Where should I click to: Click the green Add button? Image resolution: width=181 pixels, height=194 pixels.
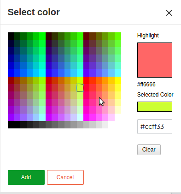pyautogui.click(x=26, y=177)
